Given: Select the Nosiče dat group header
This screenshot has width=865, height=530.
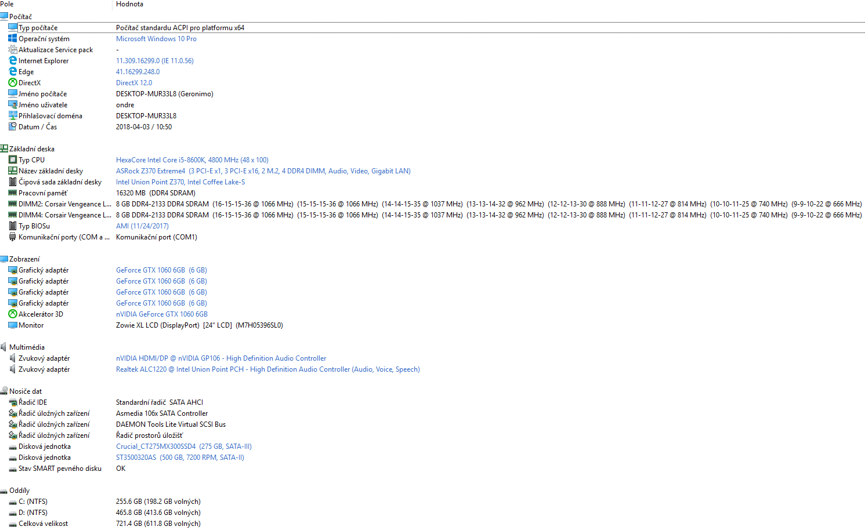Looking at the screenshot, I should pyautogui.click(x=25, y=391).
